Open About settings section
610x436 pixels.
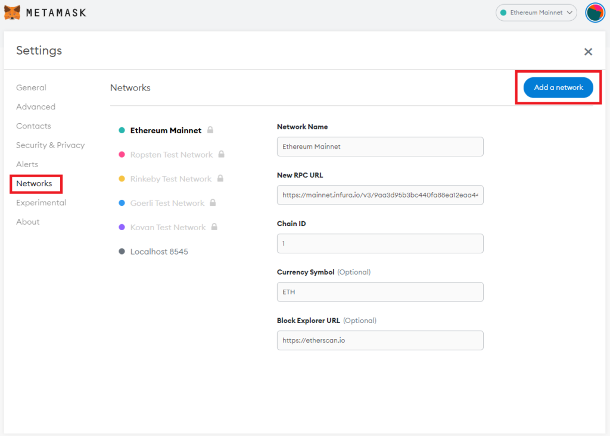(x=27, y=222)
